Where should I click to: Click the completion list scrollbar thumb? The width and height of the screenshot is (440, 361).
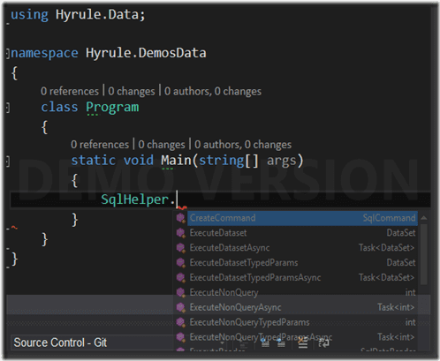click(x=424, y=254)
